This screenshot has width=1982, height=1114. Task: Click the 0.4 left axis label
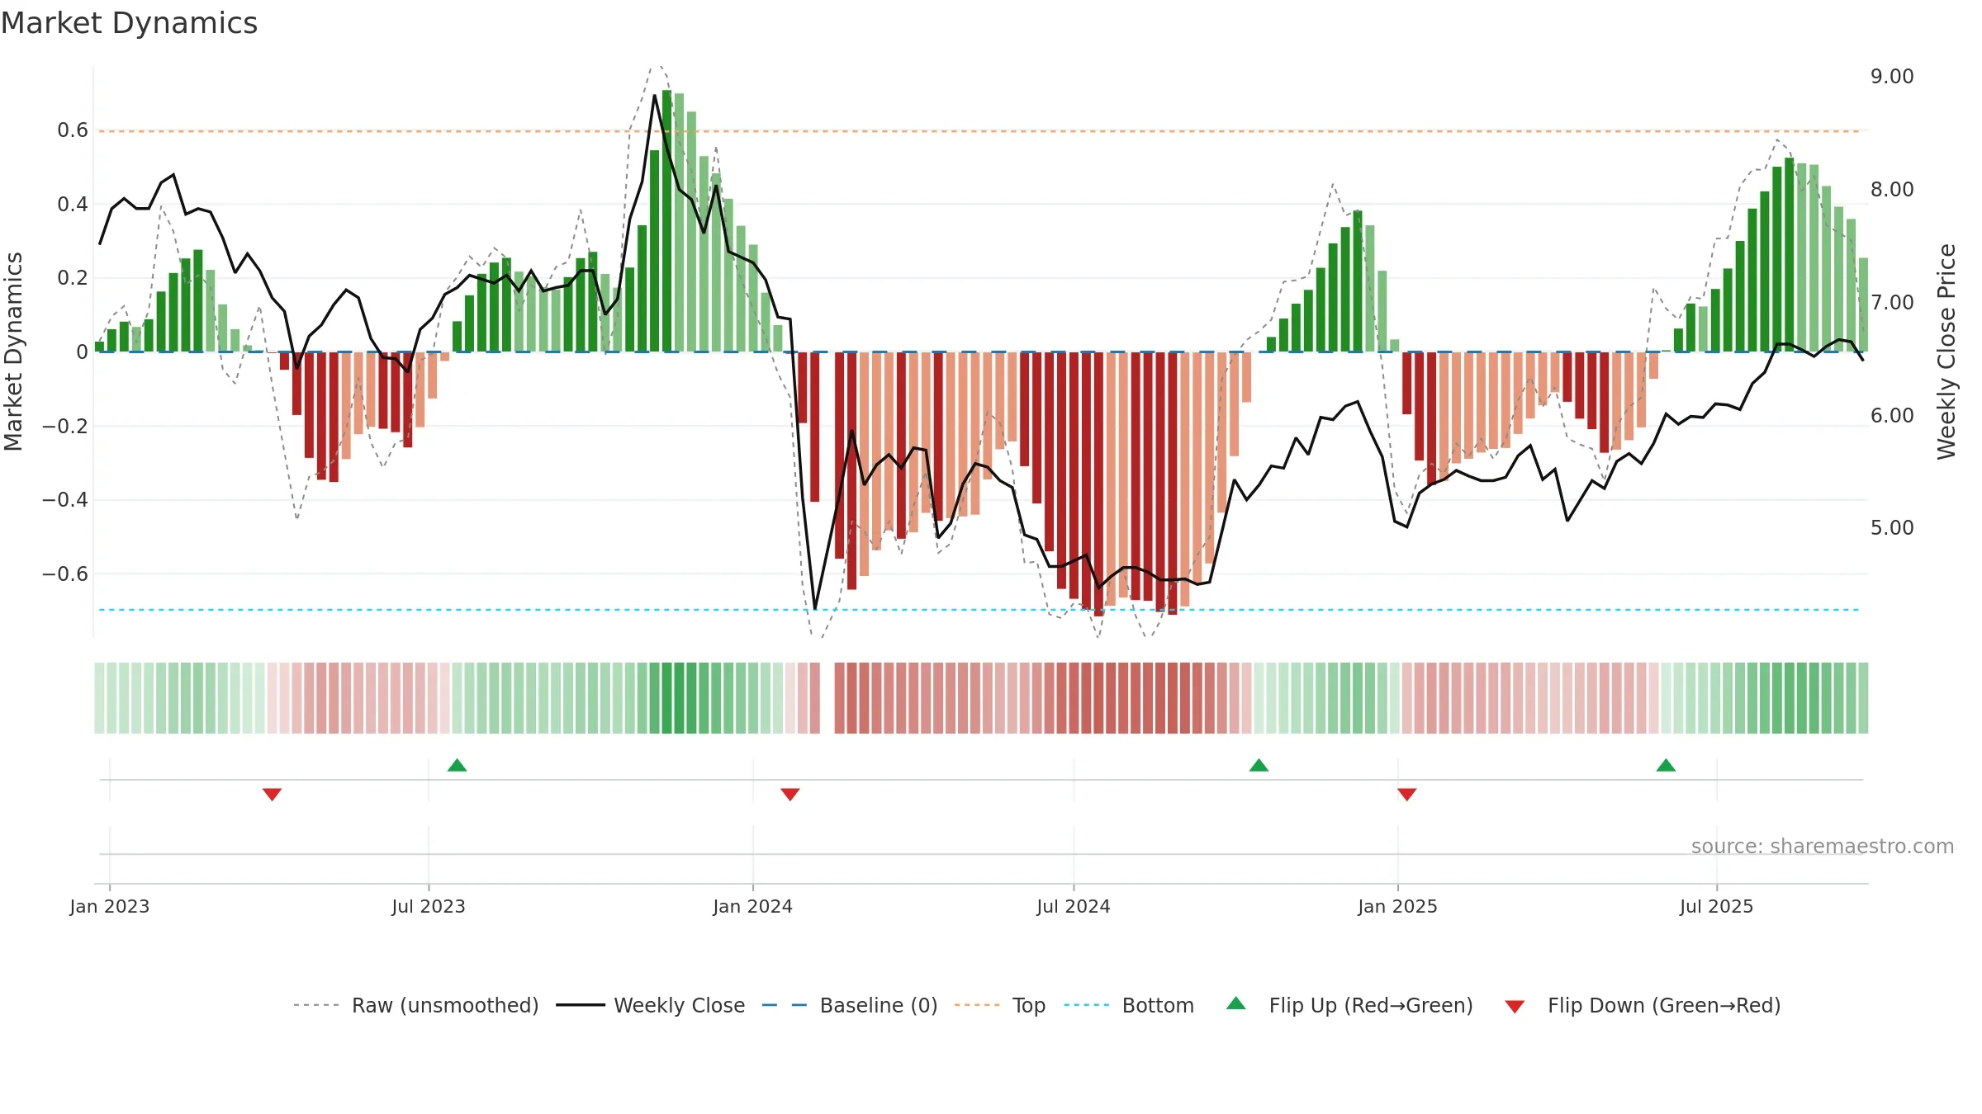pos(73,205)
